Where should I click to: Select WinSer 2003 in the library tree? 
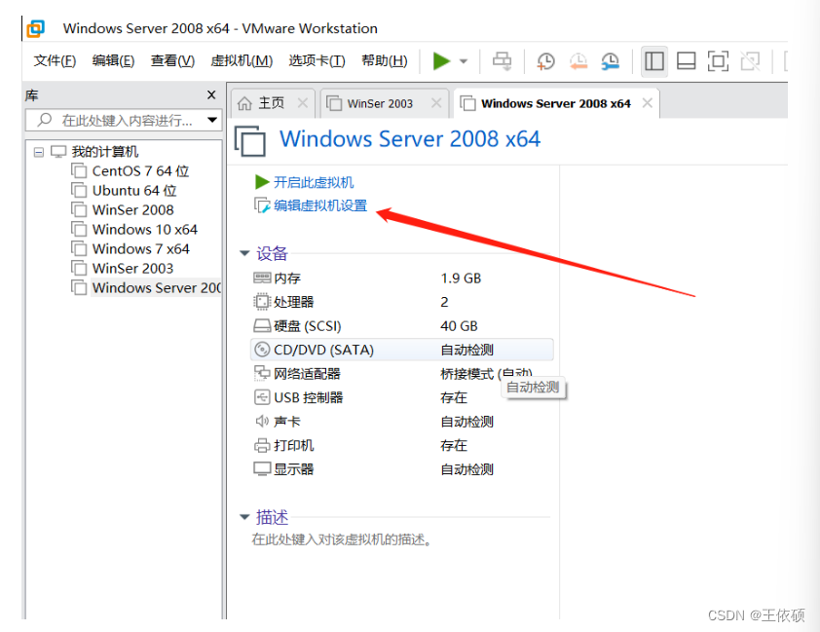click(x=132, y=268)
